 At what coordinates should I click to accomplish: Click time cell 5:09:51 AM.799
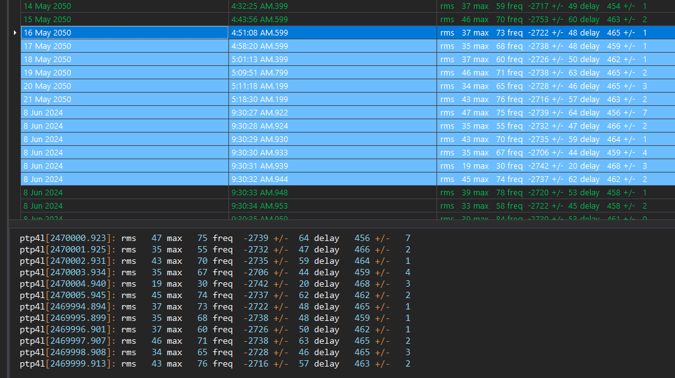click(x=333, y=73)
